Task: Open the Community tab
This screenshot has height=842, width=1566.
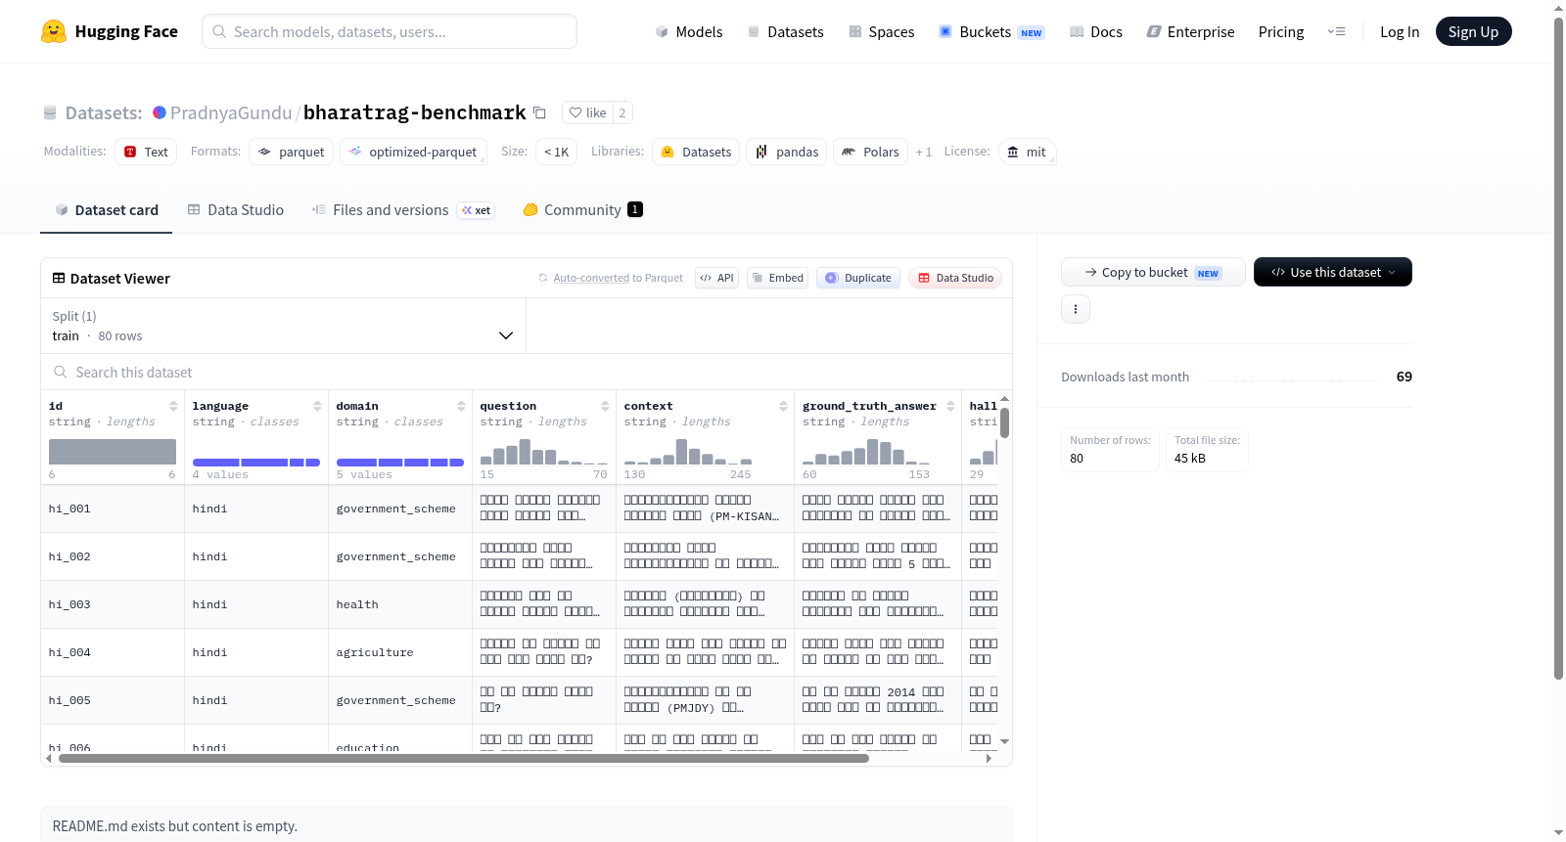Action: pos(583,210)
